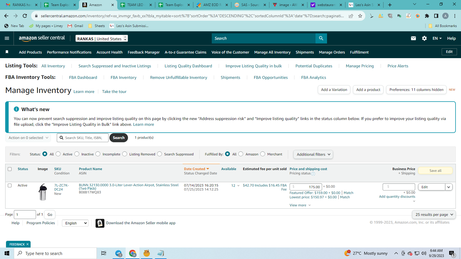This screenshot has width=461, height=259.
Task: Click the Go button next to the page number
Action: [x=50, y=215]
